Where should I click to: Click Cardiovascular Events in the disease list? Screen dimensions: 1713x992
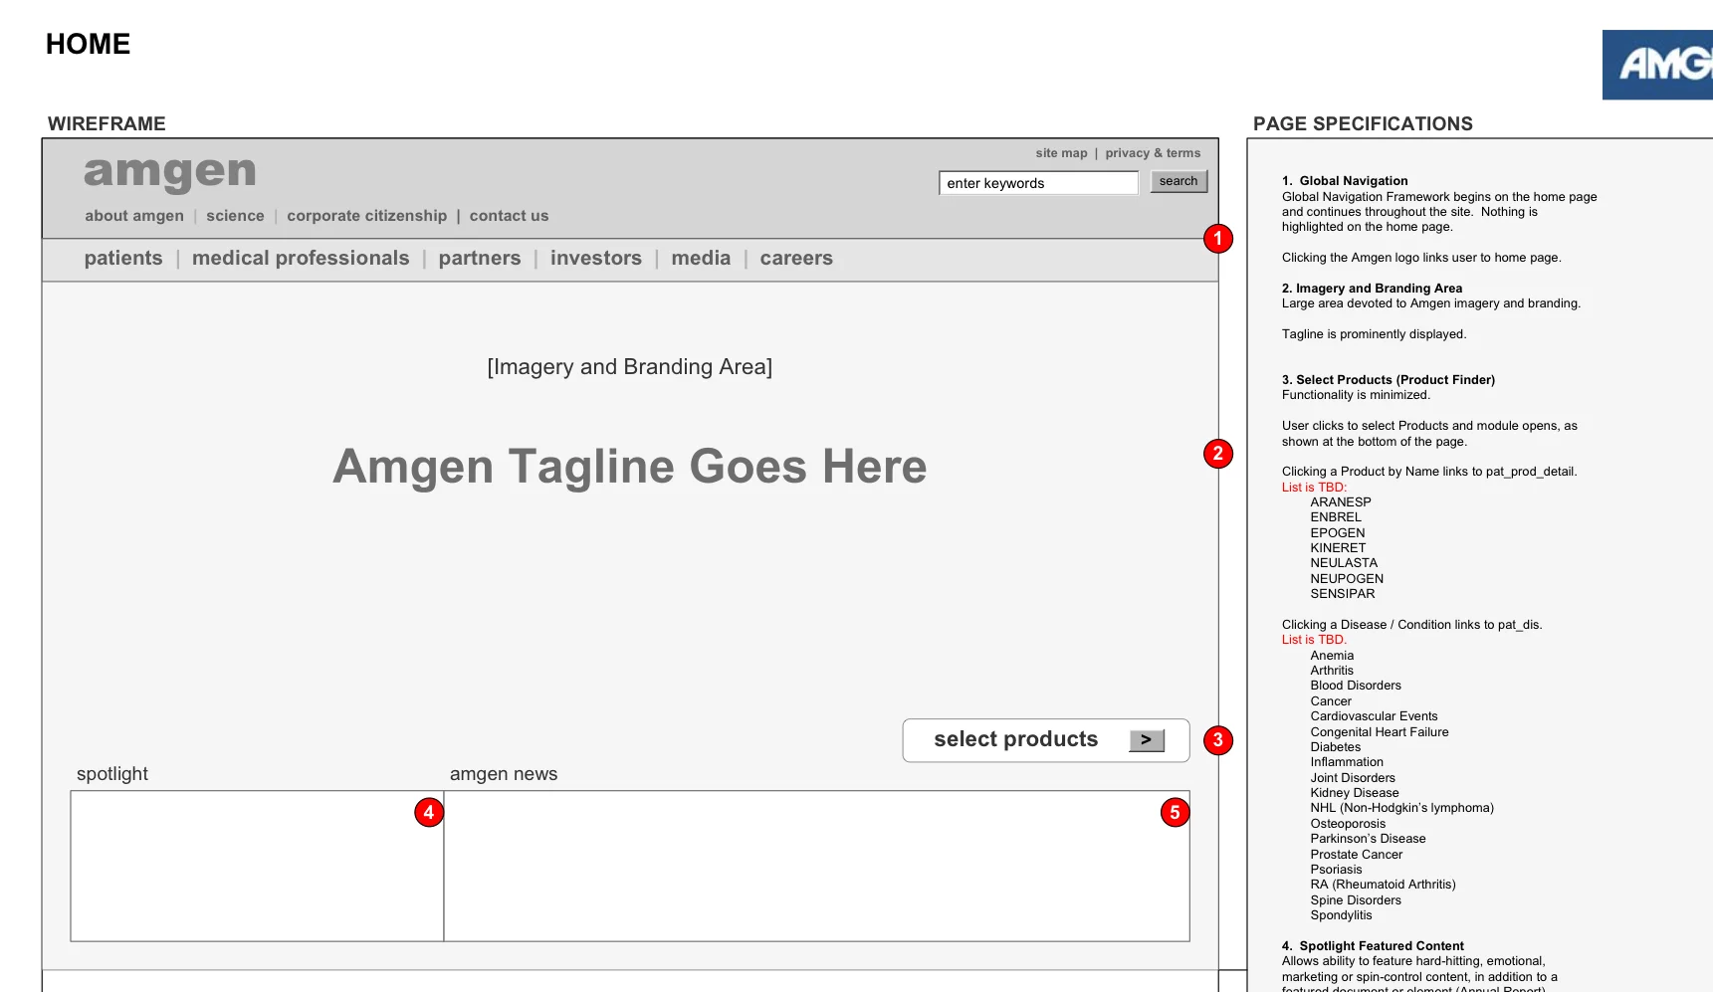(x=1374, y=716)
